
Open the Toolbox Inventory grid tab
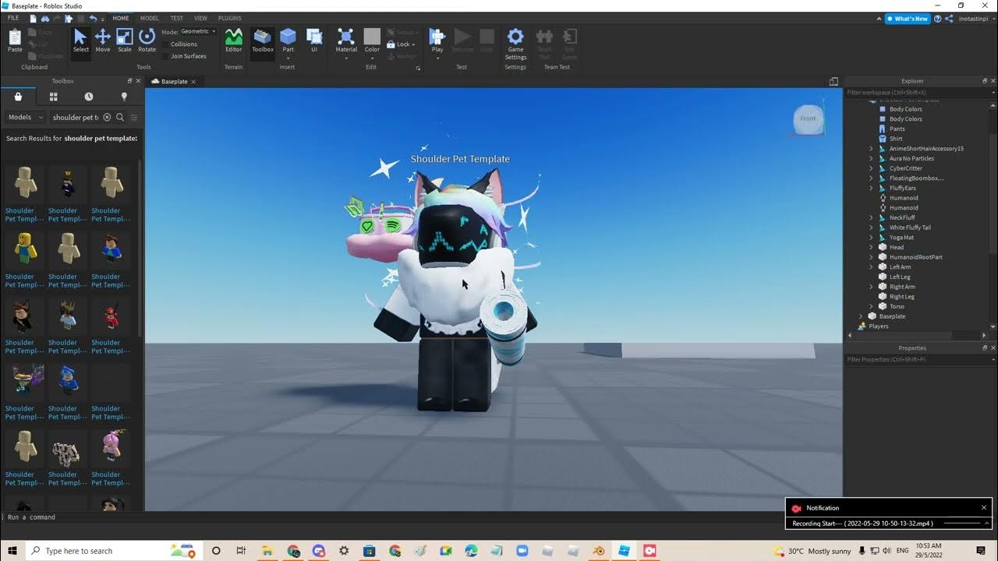coord(53,97)
